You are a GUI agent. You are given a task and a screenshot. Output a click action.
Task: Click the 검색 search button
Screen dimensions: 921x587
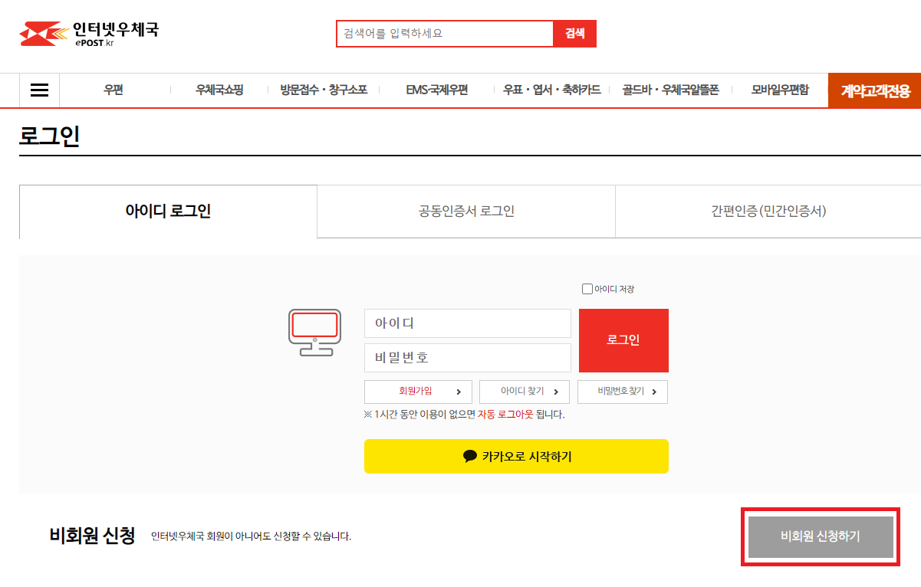[574, 34]
